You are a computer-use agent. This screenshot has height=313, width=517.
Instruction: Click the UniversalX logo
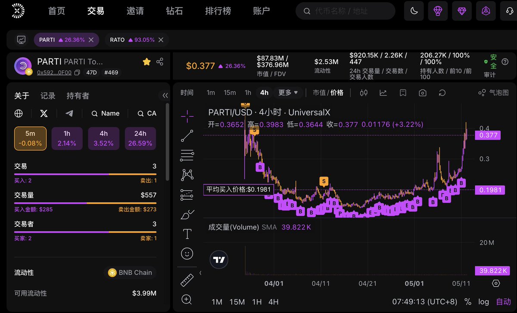pyautogui.click(x=19, y=11)
